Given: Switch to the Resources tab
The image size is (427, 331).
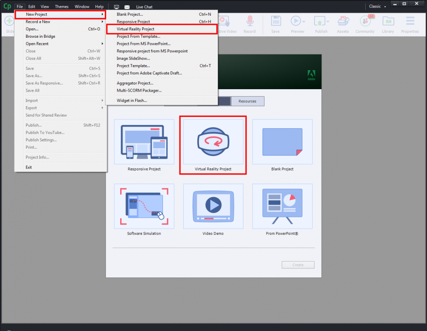Looking at the screenshot, I should (247, 101).
